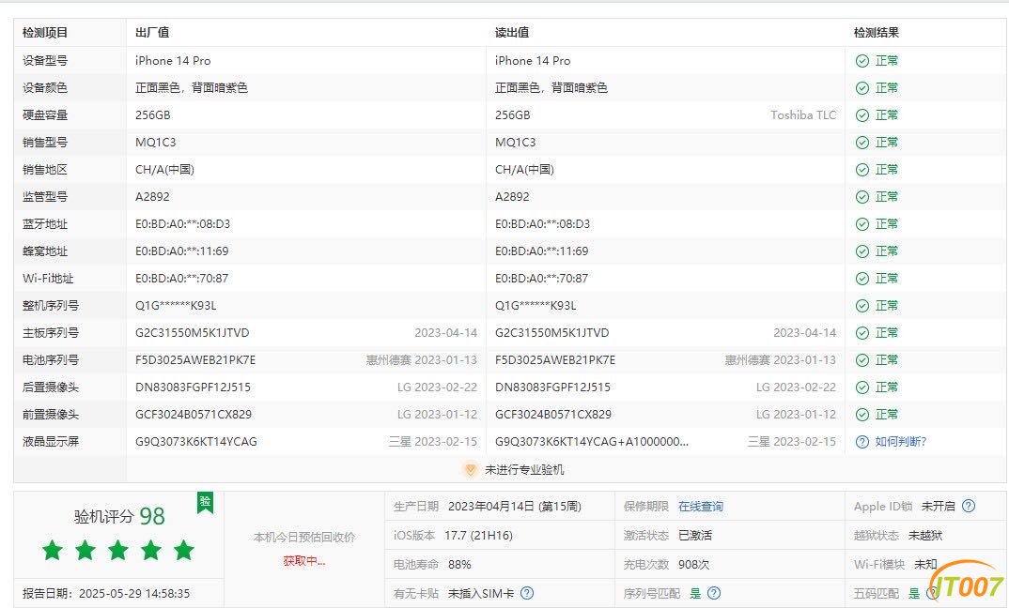
Task: Click F5D3025AWEB21PK7E in the 读出值 column
Action: click(555, 360)
